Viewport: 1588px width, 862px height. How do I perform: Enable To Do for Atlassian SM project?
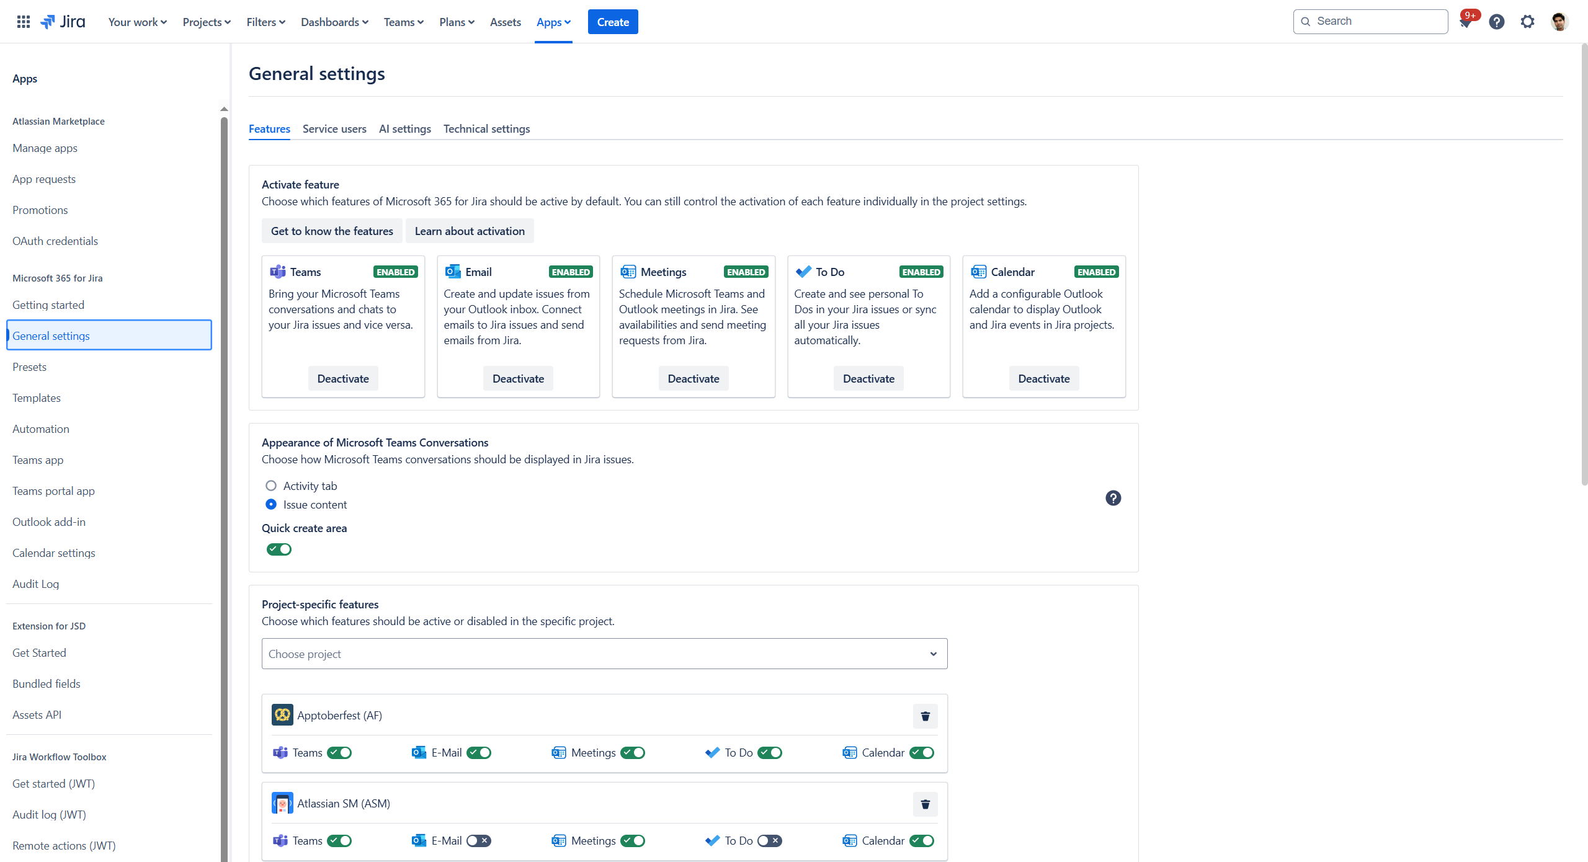pos(770,841)
